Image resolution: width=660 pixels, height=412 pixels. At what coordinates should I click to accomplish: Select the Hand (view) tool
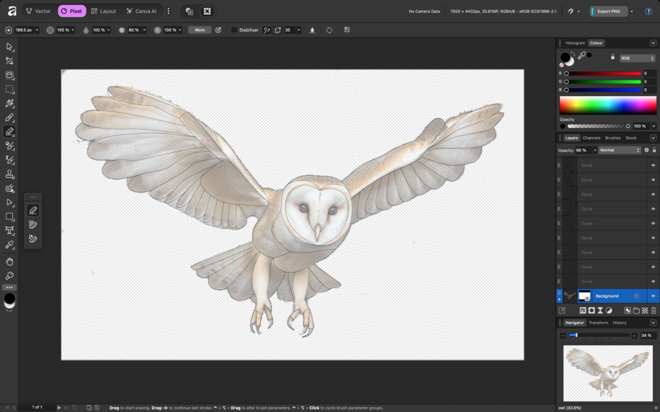pos(10,261)
